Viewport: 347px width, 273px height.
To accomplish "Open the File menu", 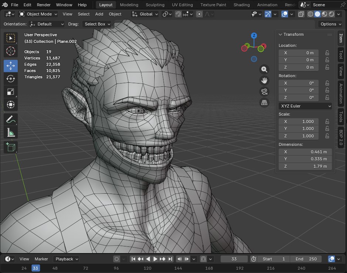I will (x=15, y=5).
